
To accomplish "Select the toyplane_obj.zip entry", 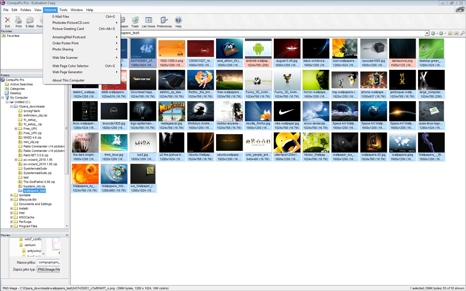I will click(x=34, y=186).
